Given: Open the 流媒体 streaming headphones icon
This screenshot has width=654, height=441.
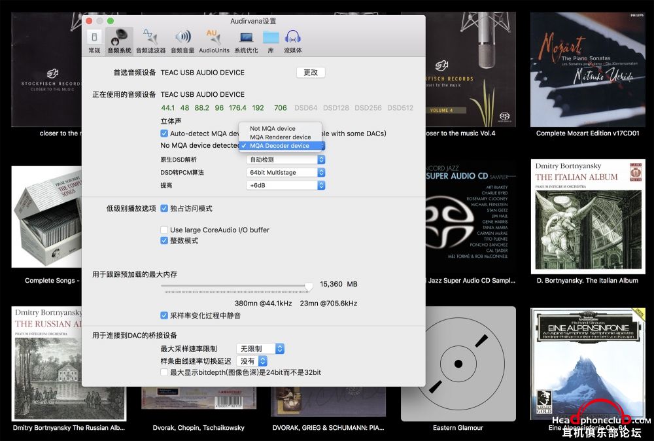Looking at the screenshot, I should [293, 41].
